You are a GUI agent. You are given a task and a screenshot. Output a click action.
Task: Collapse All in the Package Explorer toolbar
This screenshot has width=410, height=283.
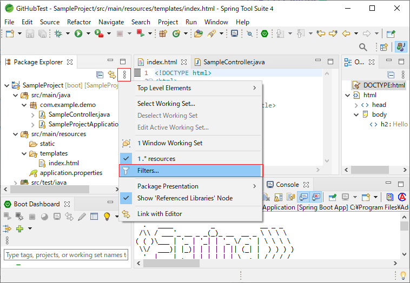coord(100,75)
